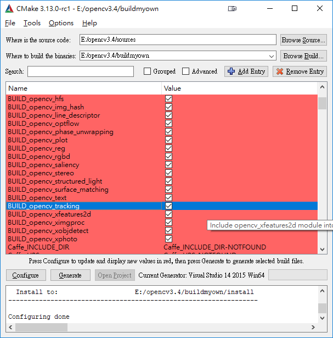Click the Open Project button
The height and width of the screenshot is (338, 333).
point(115,275)
